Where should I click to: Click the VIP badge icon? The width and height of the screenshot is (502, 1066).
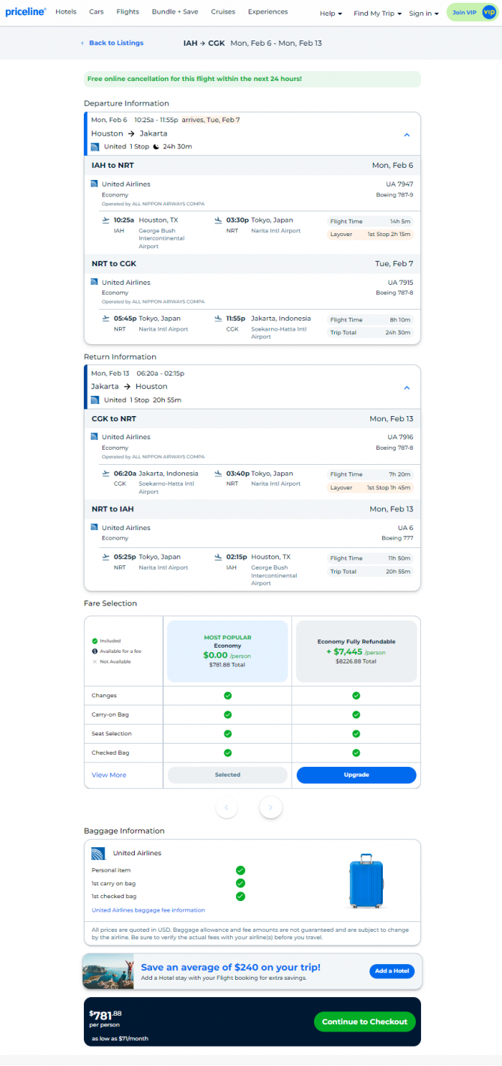(x=489, y=13)
